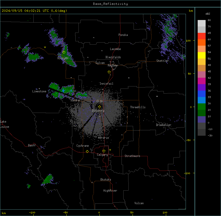Select the radar site diamond between Olds and Didsbury

point(100,107)
